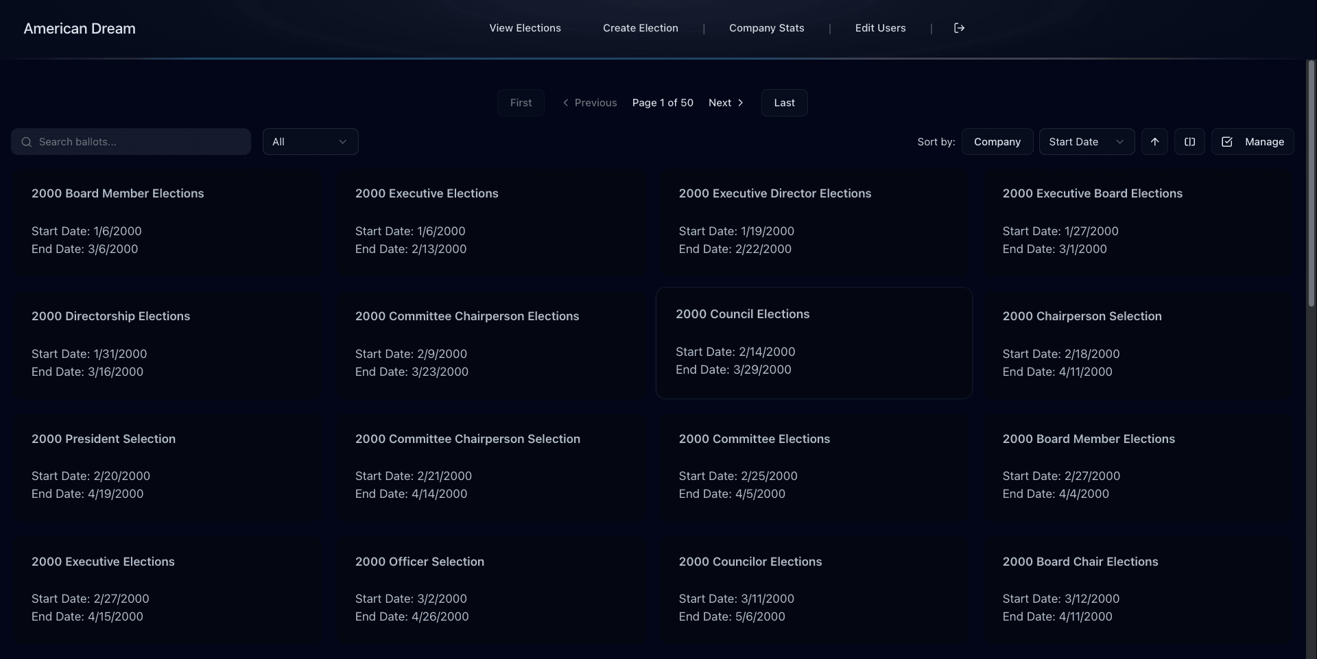Open Edit Users page
1317x659 pixels.
[x=880, y=28]
